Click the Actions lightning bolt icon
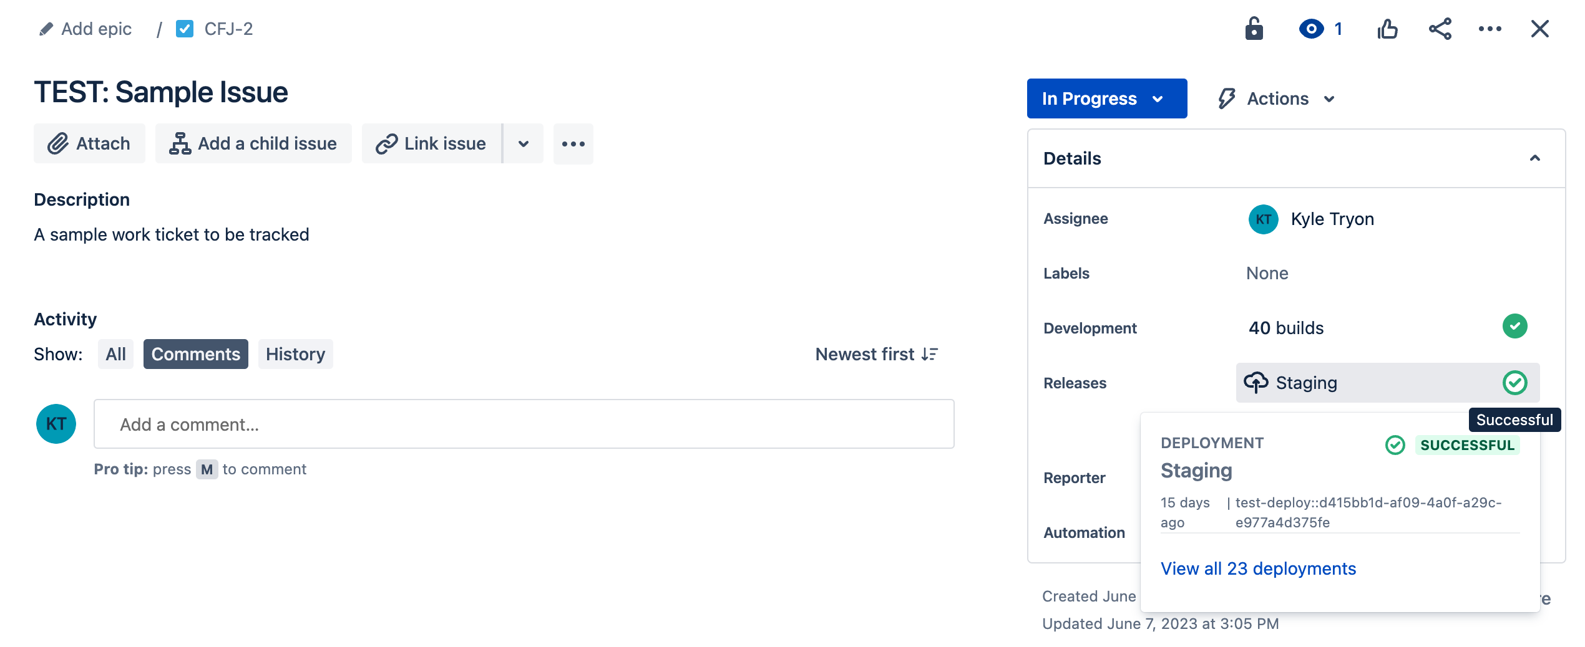The height and width of the screenshot is (647, 1585). pos(1227,98)
